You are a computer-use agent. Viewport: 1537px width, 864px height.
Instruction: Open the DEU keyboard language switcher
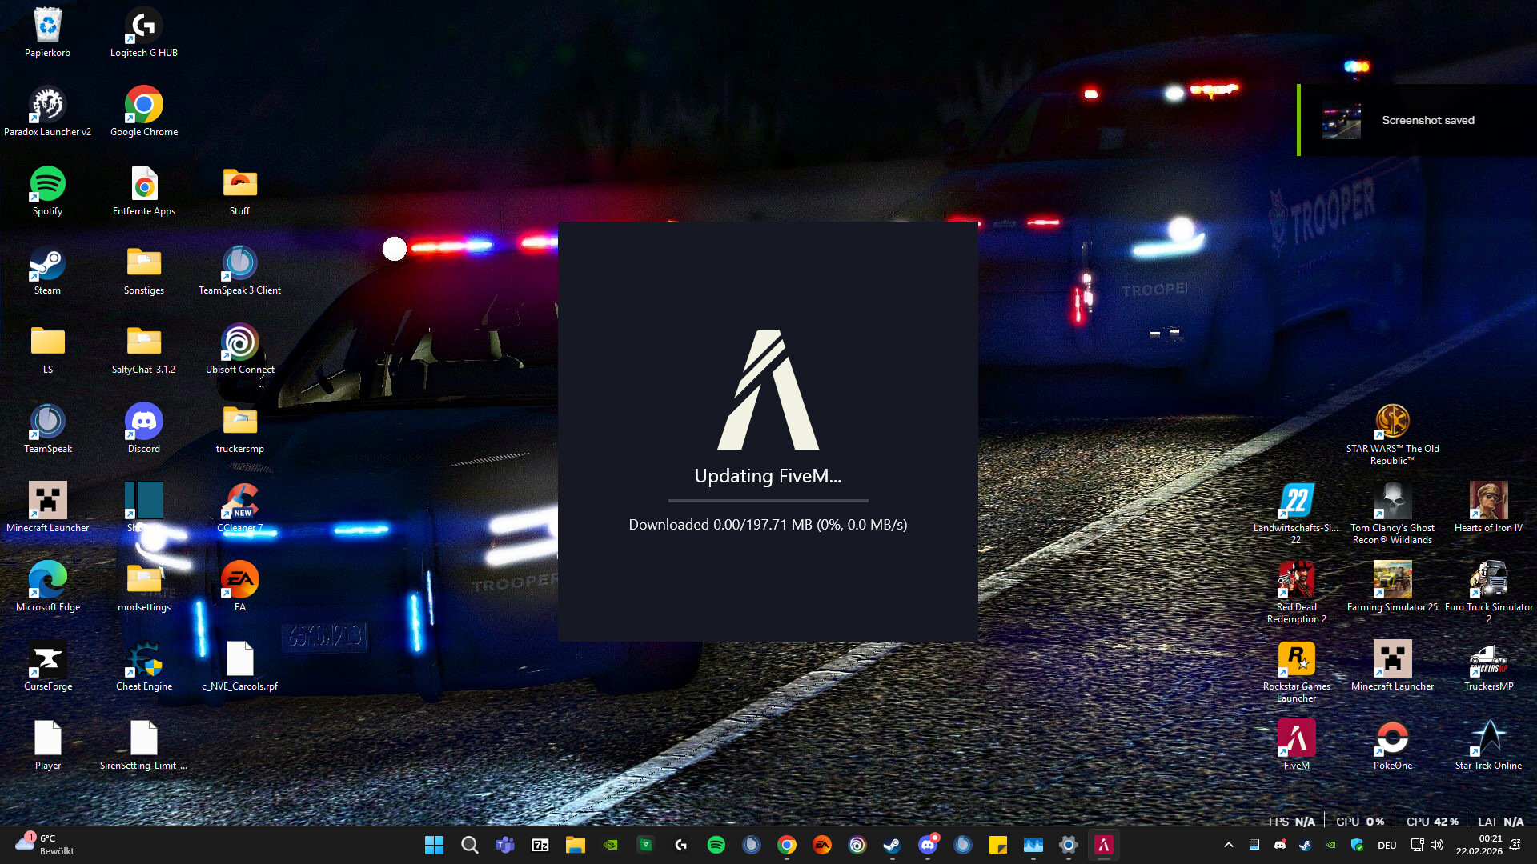(1387, 845)
